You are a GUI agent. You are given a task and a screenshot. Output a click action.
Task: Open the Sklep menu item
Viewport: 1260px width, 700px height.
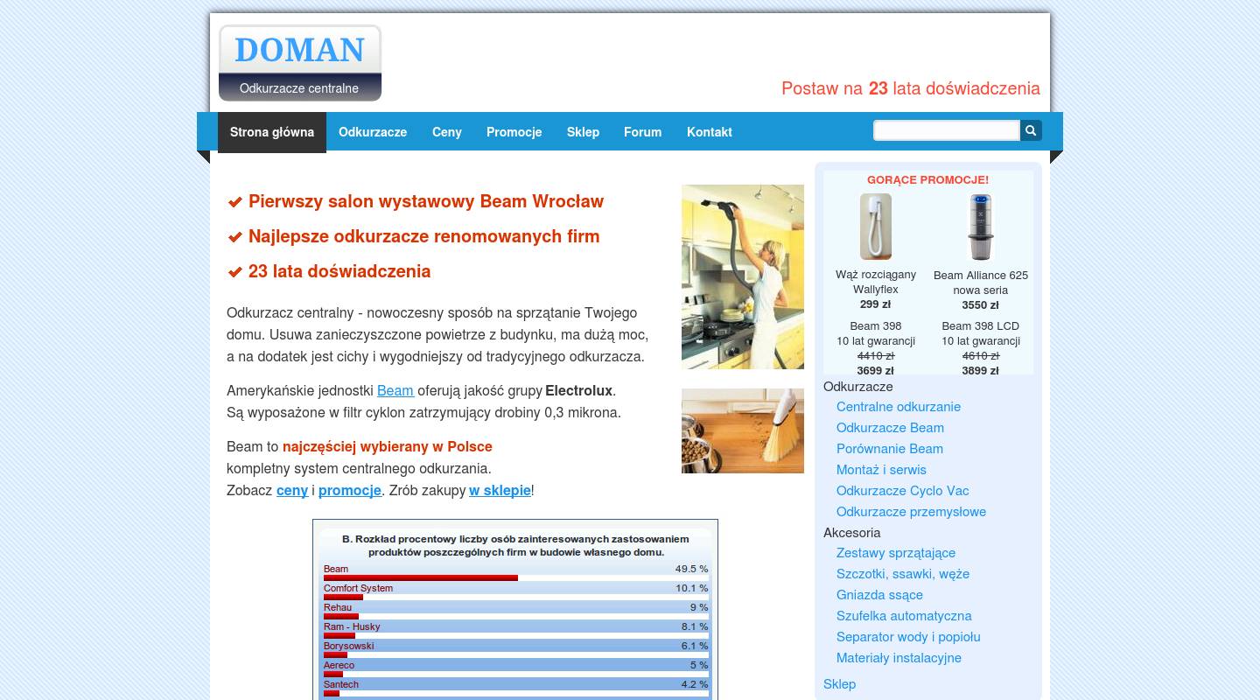583,132
